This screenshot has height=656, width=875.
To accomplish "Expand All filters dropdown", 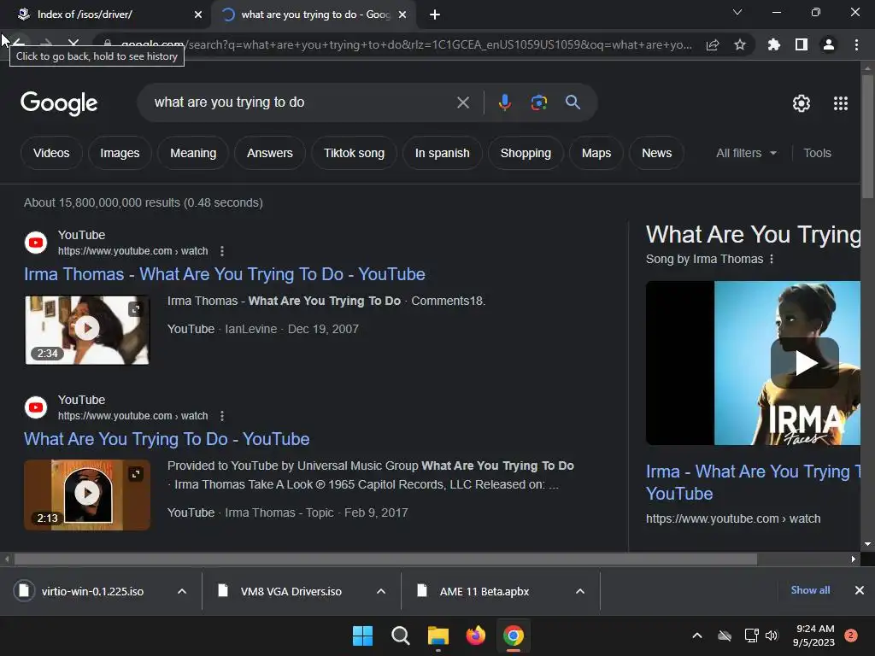I will pyautogui.click(x=746, y=153).
